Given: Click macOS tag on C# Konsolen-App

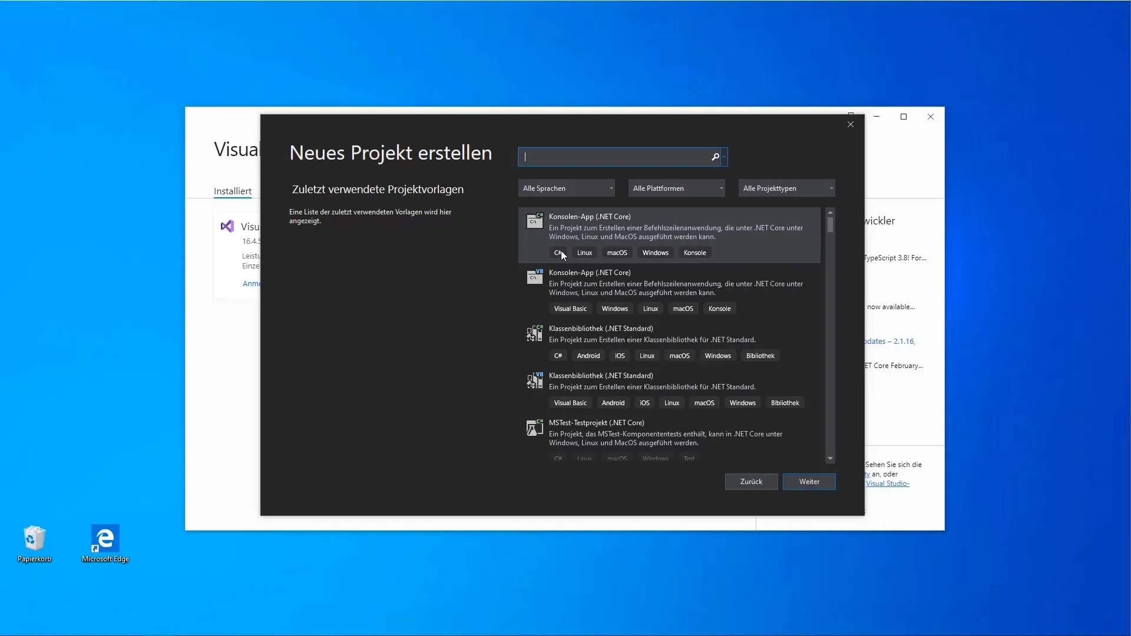Looking at the screenshot, I should tap(617, 253).
